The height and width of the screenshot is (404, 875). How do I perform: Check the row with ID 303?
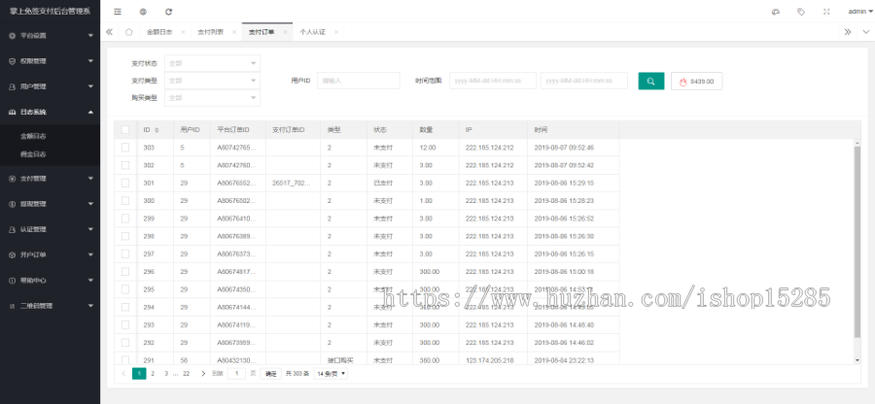coord(125,147)
